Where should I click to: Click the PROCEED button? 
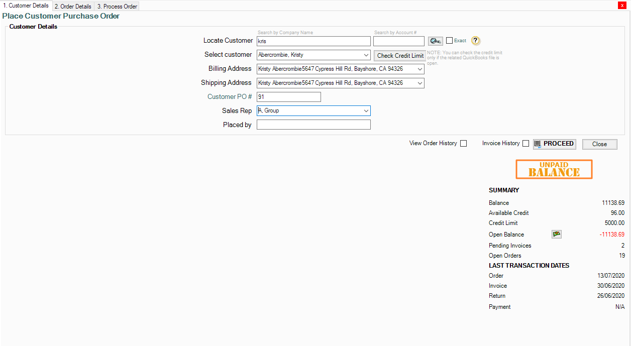tap(554, 144)
